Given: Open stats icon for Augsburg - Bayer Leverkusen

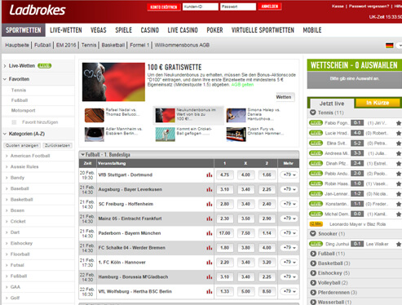Looking at the screenshot, I should pos(209,189).
